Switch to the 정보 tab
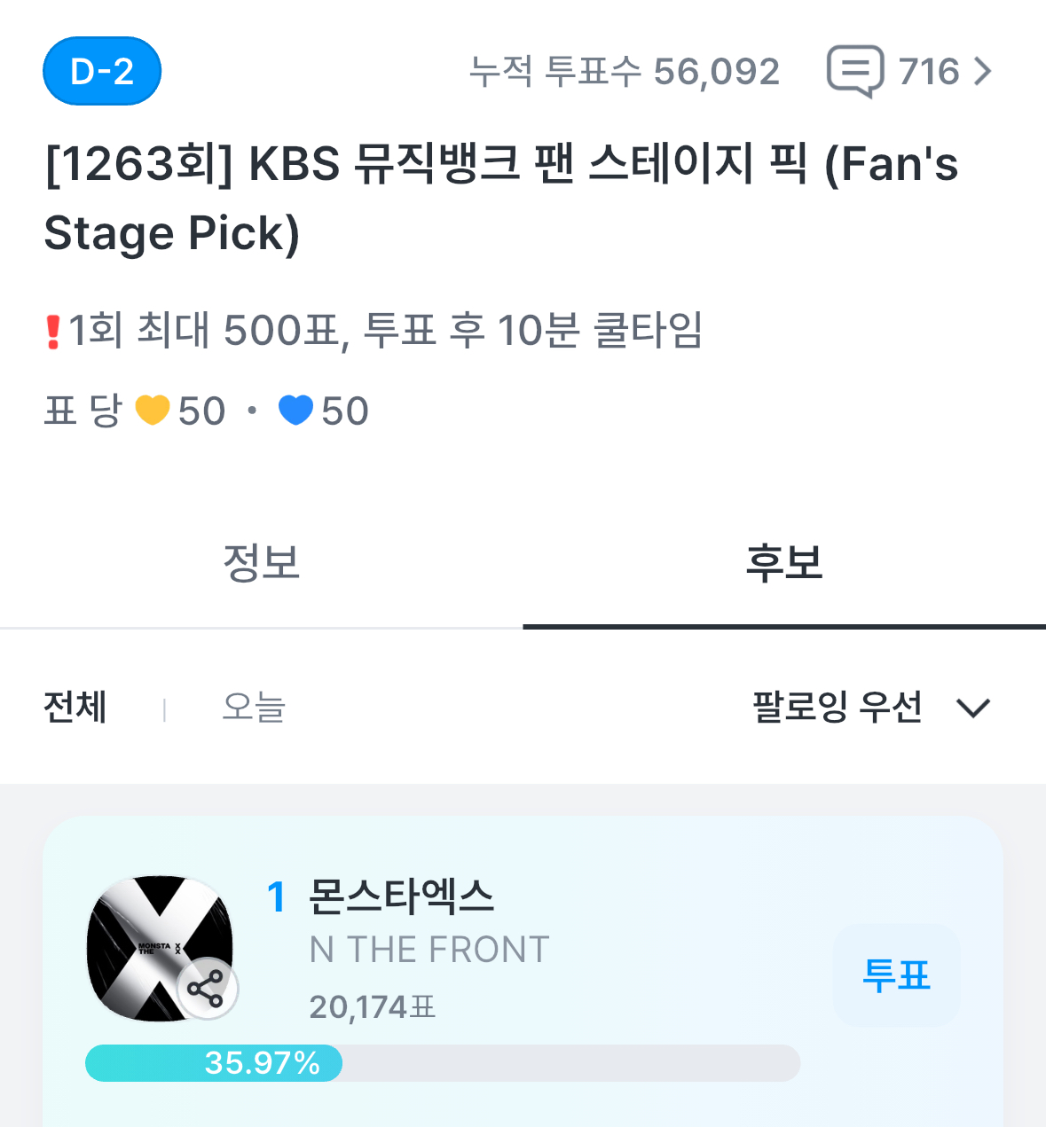This screenshot has width=1046, height=1127. pos(262,564)
